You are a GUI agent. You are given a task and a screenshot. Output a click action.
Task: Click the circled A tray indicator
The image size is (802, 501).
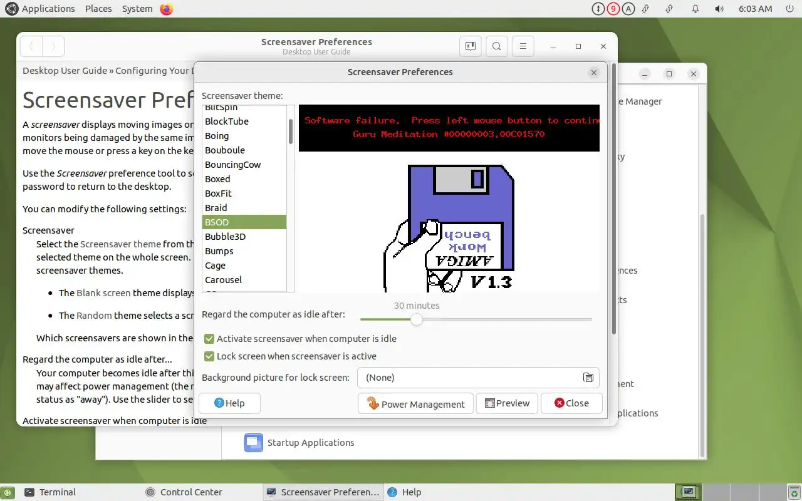coord(628,9)
